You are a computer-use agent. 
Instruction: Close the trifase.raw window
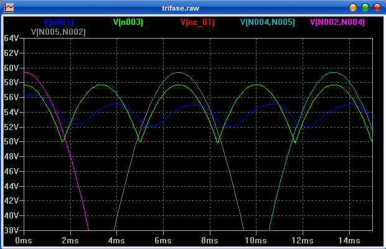coord(377,7)
